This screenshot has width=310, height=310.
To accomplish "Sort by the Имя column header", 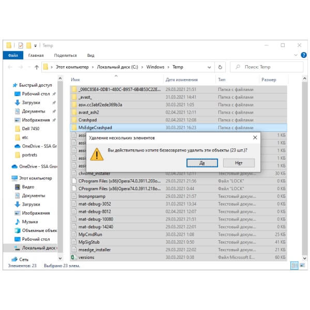I will (x=75, y=80).
